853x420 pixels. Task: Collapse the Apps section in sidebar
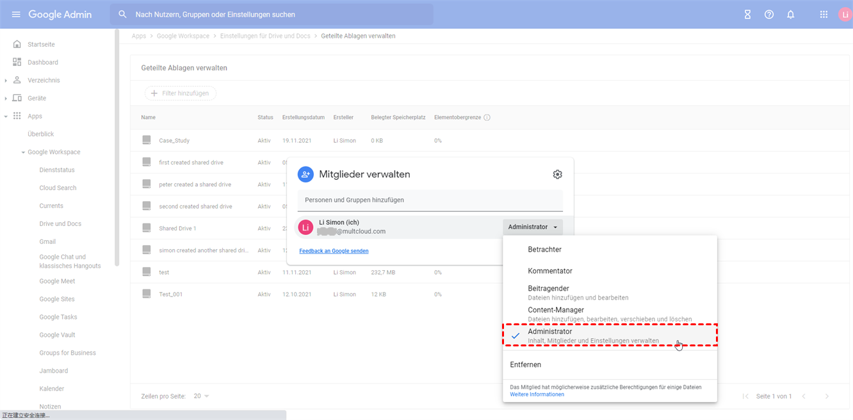6,117
